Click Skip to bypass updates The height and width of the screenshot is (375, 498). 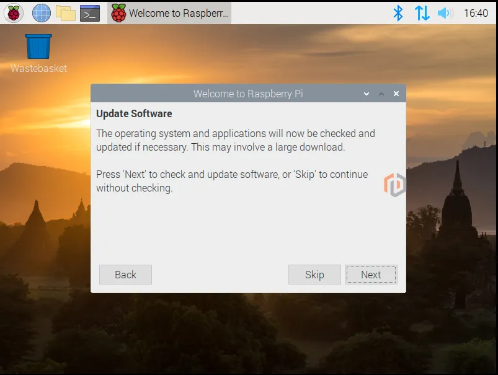(314, 275)
